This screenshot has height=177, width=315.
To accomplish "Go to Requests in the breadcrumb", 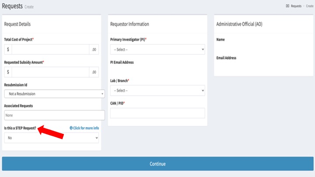I will tap(296, 6).
